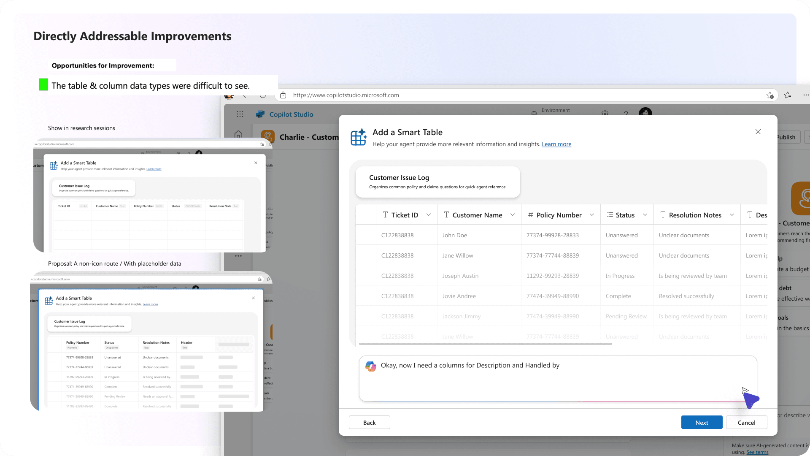Open the Status column dropdown chevron
The width and height of the screenshot is (810, 456).
tap(645, 215)
